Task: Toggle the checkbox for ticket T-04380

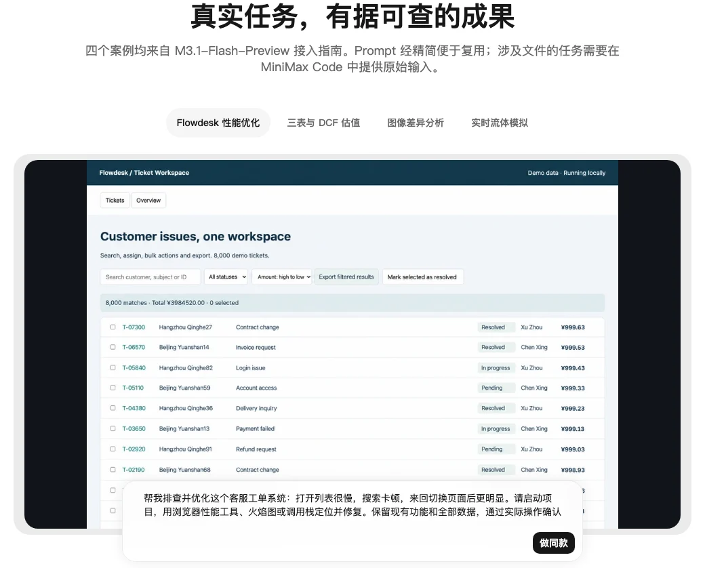Action: coord(113,408)
